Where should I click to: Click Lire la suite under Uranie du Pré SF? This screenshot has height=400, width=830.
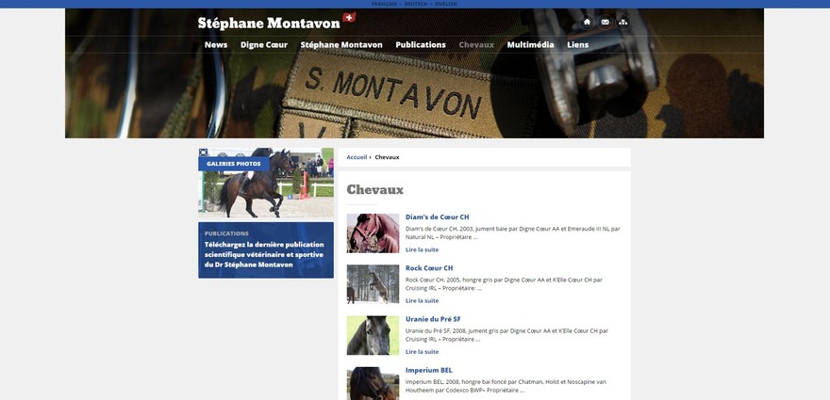coord(422,352)
